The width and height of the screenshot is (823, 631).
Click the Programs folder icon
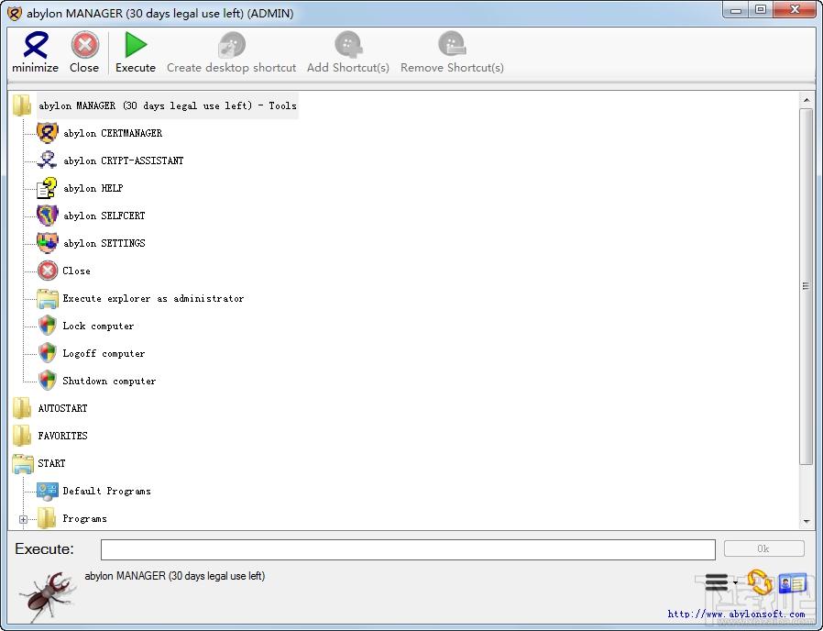[48, 518]
